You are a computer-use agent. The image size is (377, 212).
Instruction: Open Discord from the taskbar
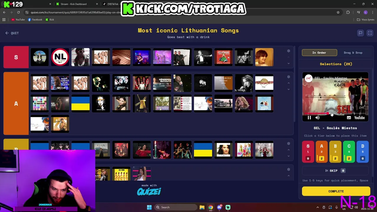(x=219, y=207)
